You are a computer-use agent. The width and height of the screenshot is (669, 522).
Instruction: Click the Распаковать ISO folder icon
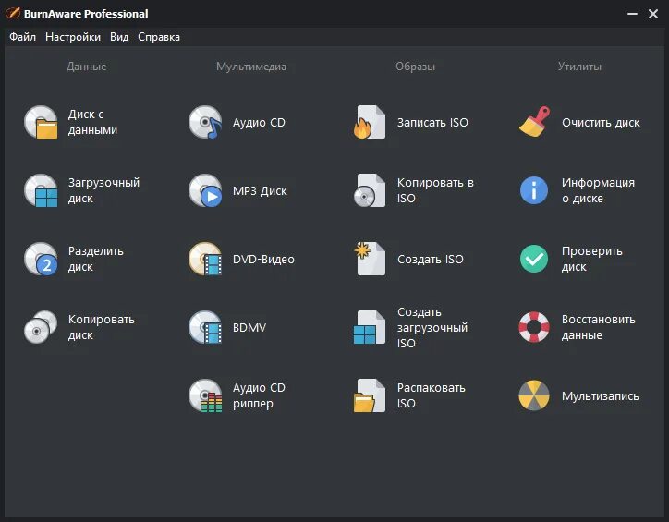(370, 395)
